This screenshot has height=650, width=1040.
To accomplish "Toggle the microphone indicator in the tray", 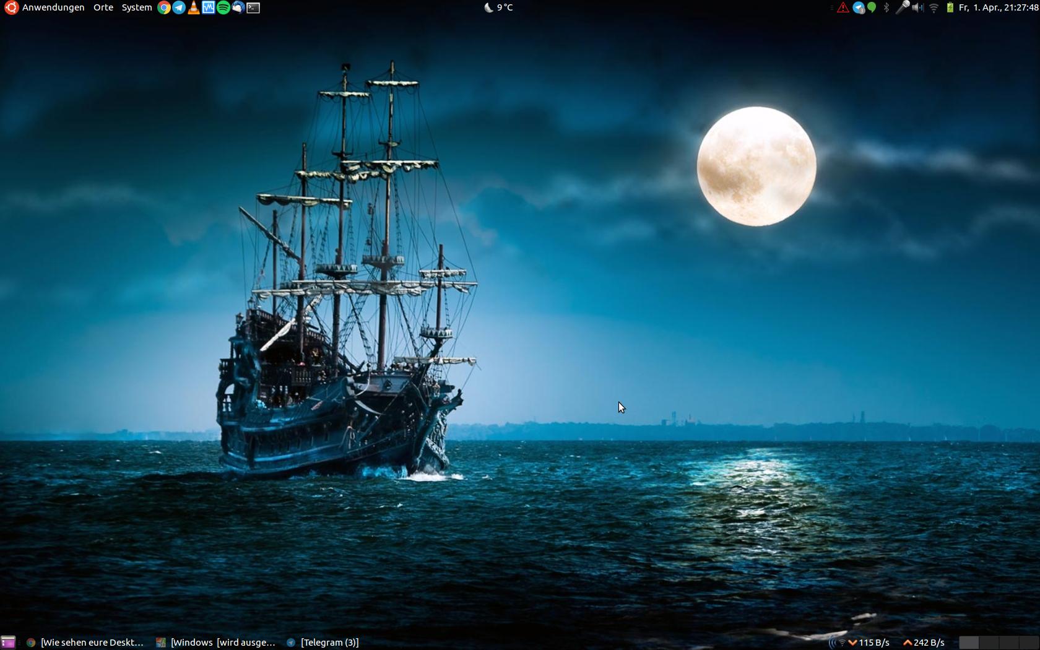I will (903, 7).
